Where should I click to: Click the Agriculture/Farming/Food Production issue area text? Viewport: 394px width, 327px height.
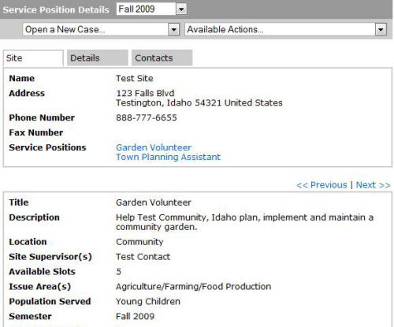pos(193,287)
